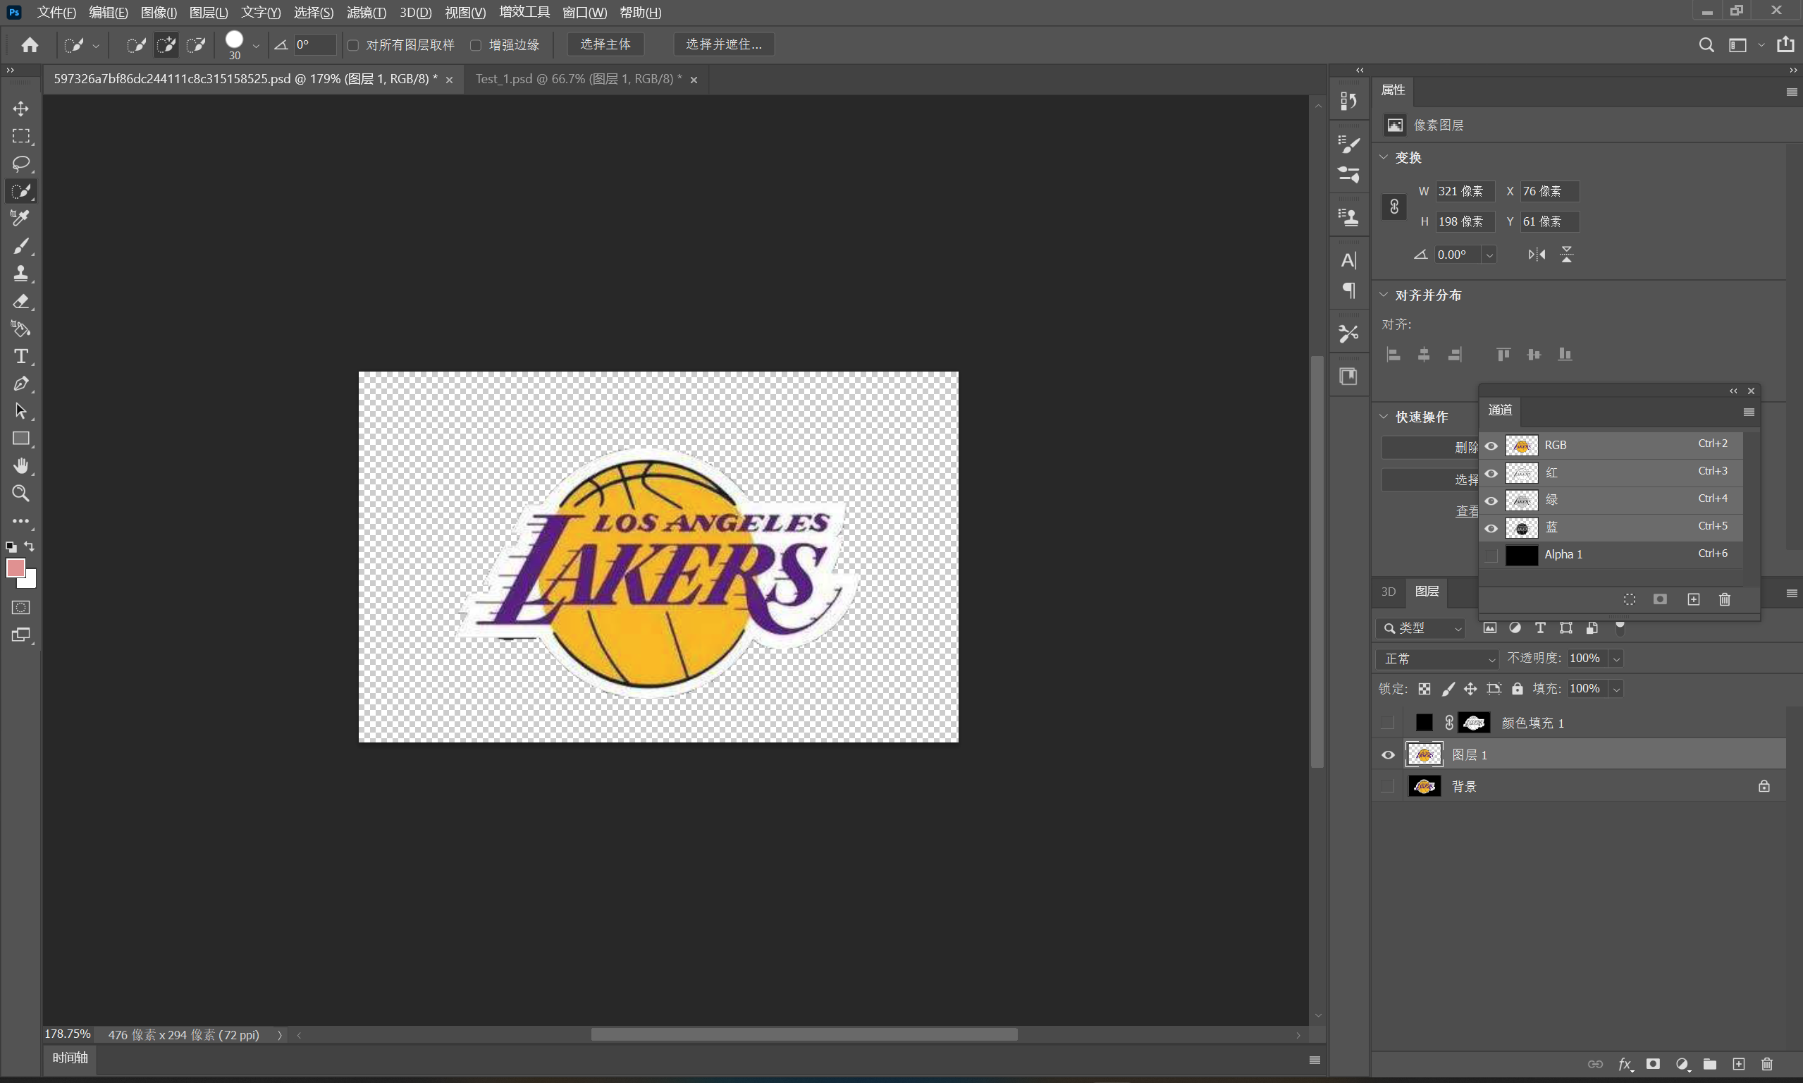1803x1083 pixels.
Task: Load channel as selection icon
Action: tap(1630, 599)
